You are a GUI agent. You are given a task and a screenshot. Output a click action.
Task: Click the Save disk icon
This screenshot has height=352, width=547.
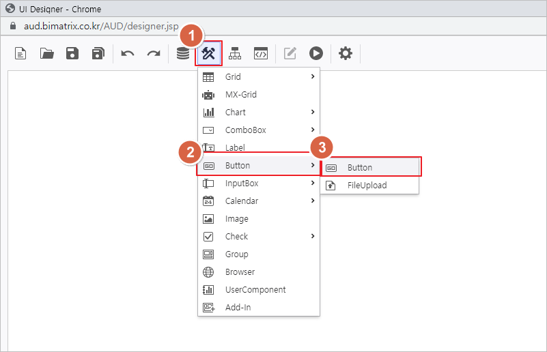tap(72, 53)
